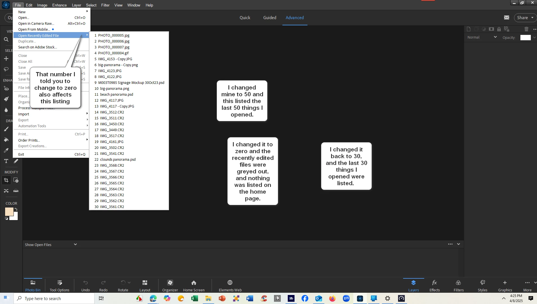Select the Move tool plus icon
Viewport: 537px width, 304px height.
(6, 59)
